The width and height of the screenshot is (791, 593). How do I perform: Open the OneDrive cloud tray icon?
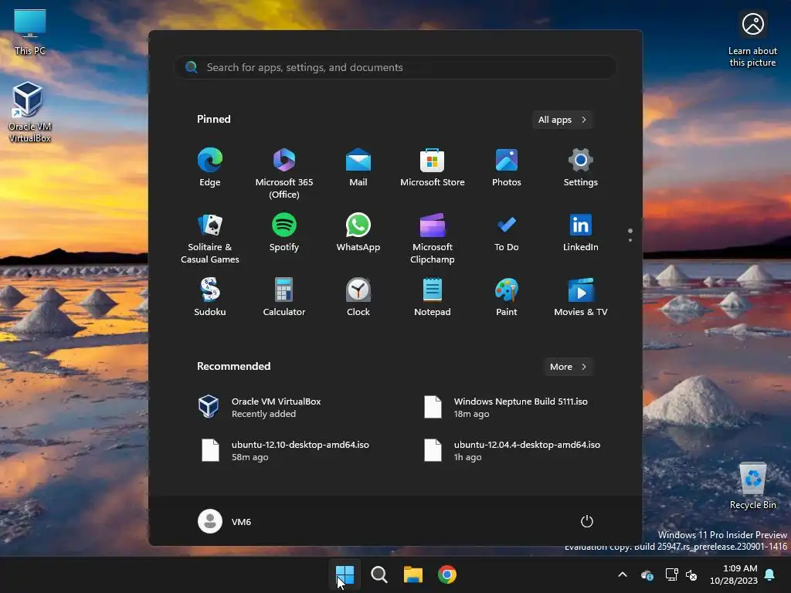point(647,574)
